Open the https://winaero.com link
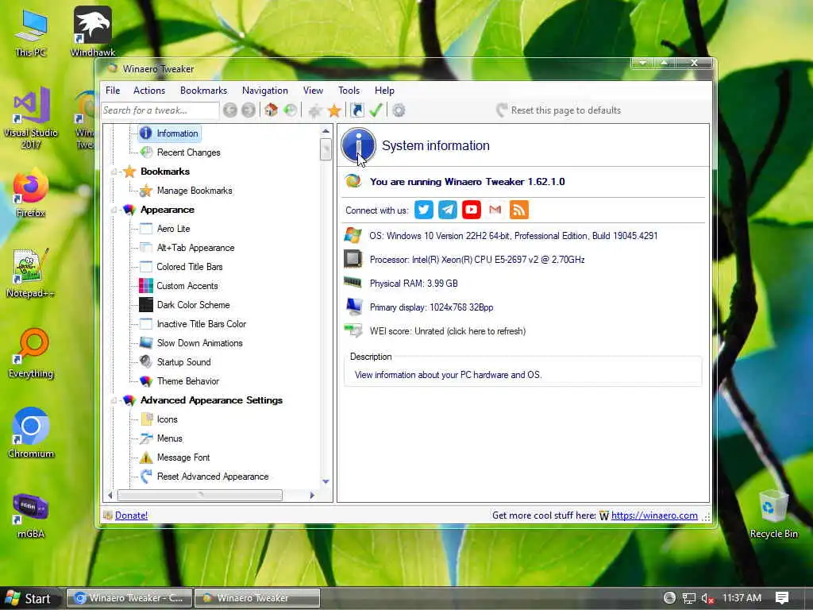 tap(654, 515)
